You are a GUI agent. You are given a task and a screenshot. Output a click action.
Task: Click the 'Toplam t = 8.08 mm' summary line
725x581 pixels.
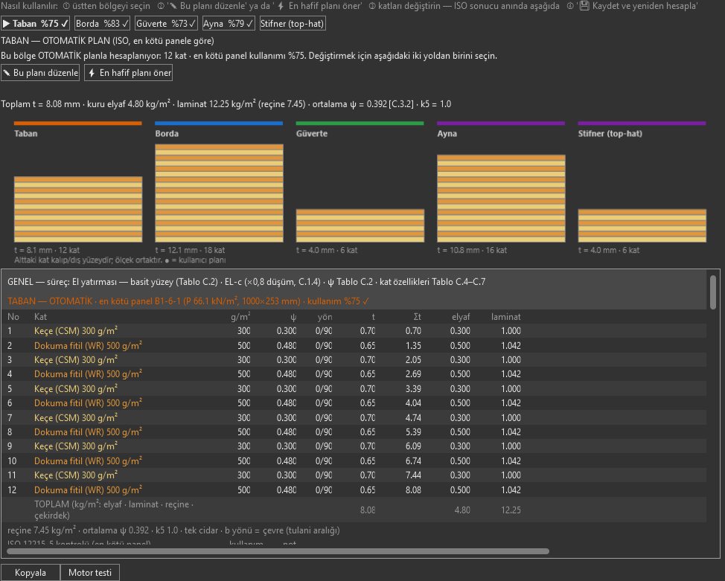pos(226,104)
